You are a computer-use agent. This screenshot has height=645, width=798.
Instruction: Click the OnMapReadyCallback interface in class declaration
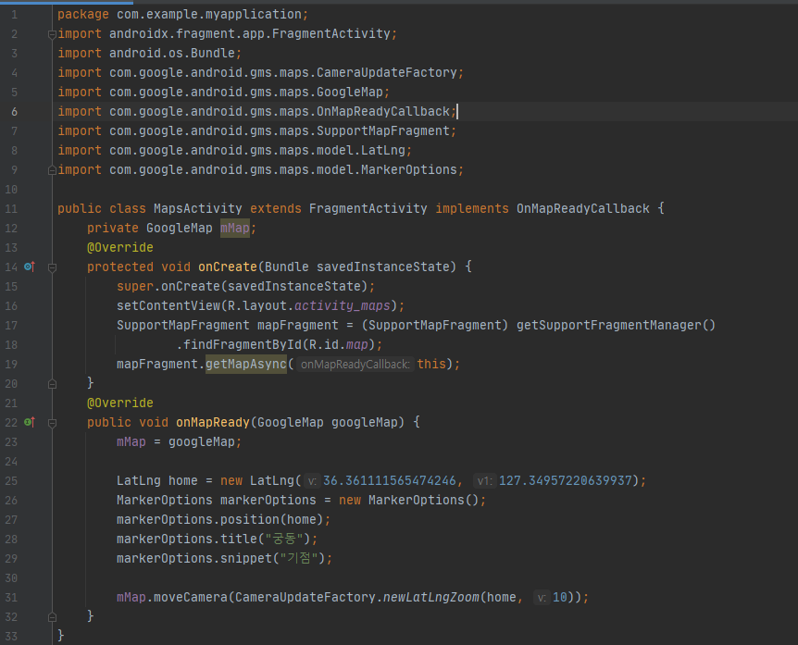click(582, 208)
